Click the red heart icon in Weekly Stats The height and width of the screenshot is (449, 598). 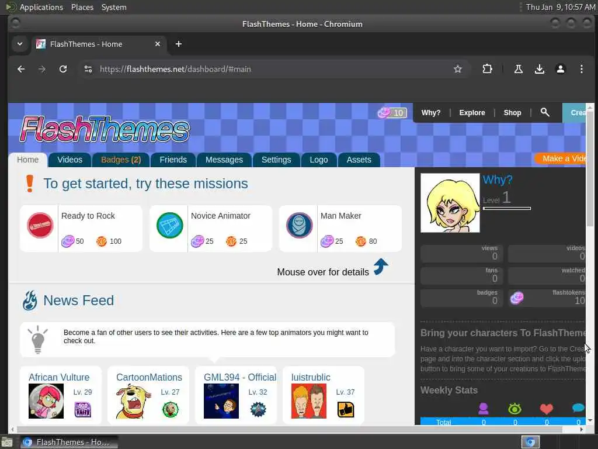[547, 409]
